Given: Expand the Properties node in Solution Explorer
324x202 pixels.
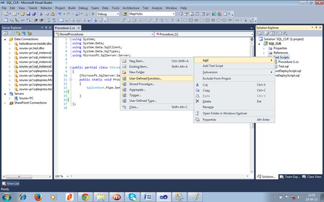Looking at the screenshot, I should [264, 48].
